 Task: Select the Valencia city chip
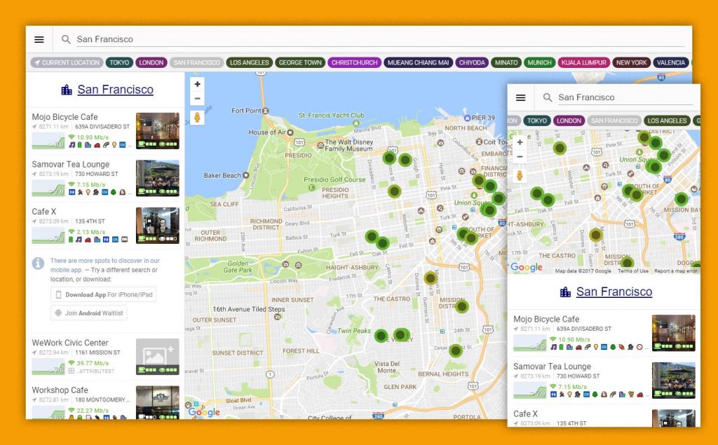tap(671, 63)
